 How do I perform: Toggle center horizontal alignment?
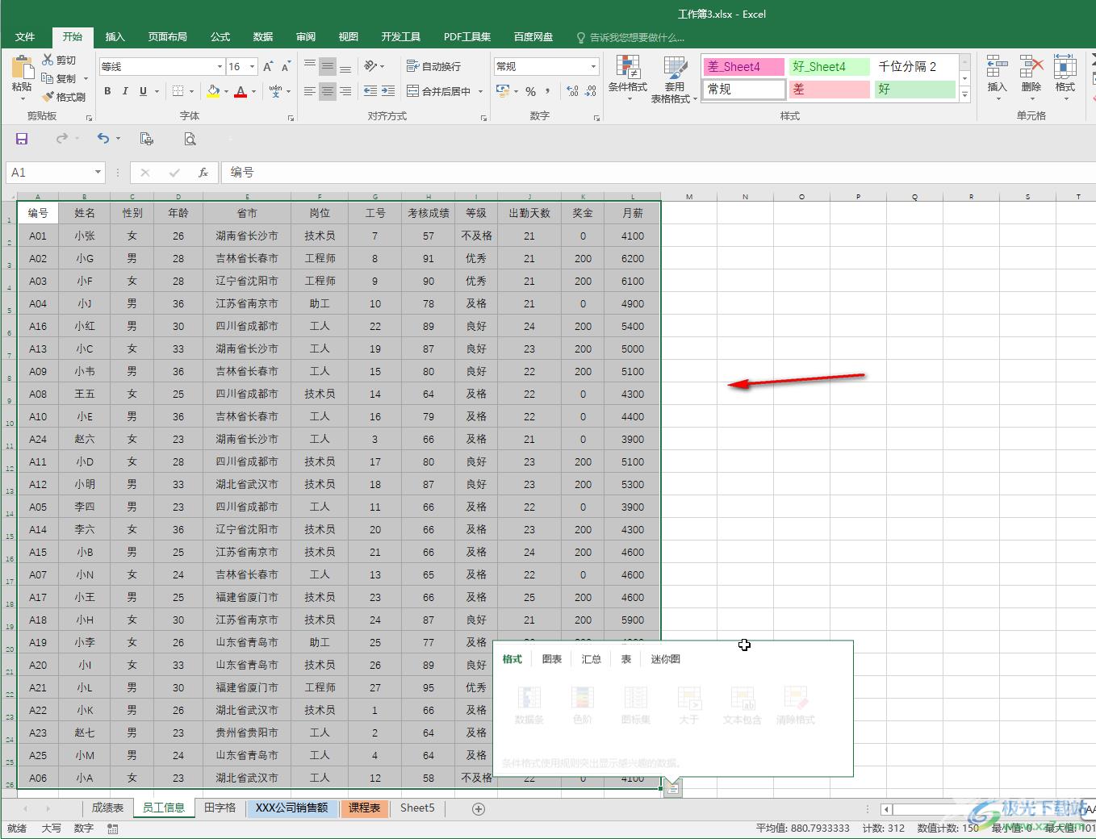(328, 91)
